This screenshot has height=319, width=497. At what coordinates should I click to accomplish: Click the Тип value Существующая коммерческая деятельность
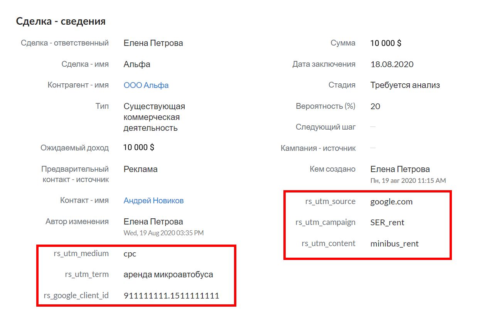point(154,117)
